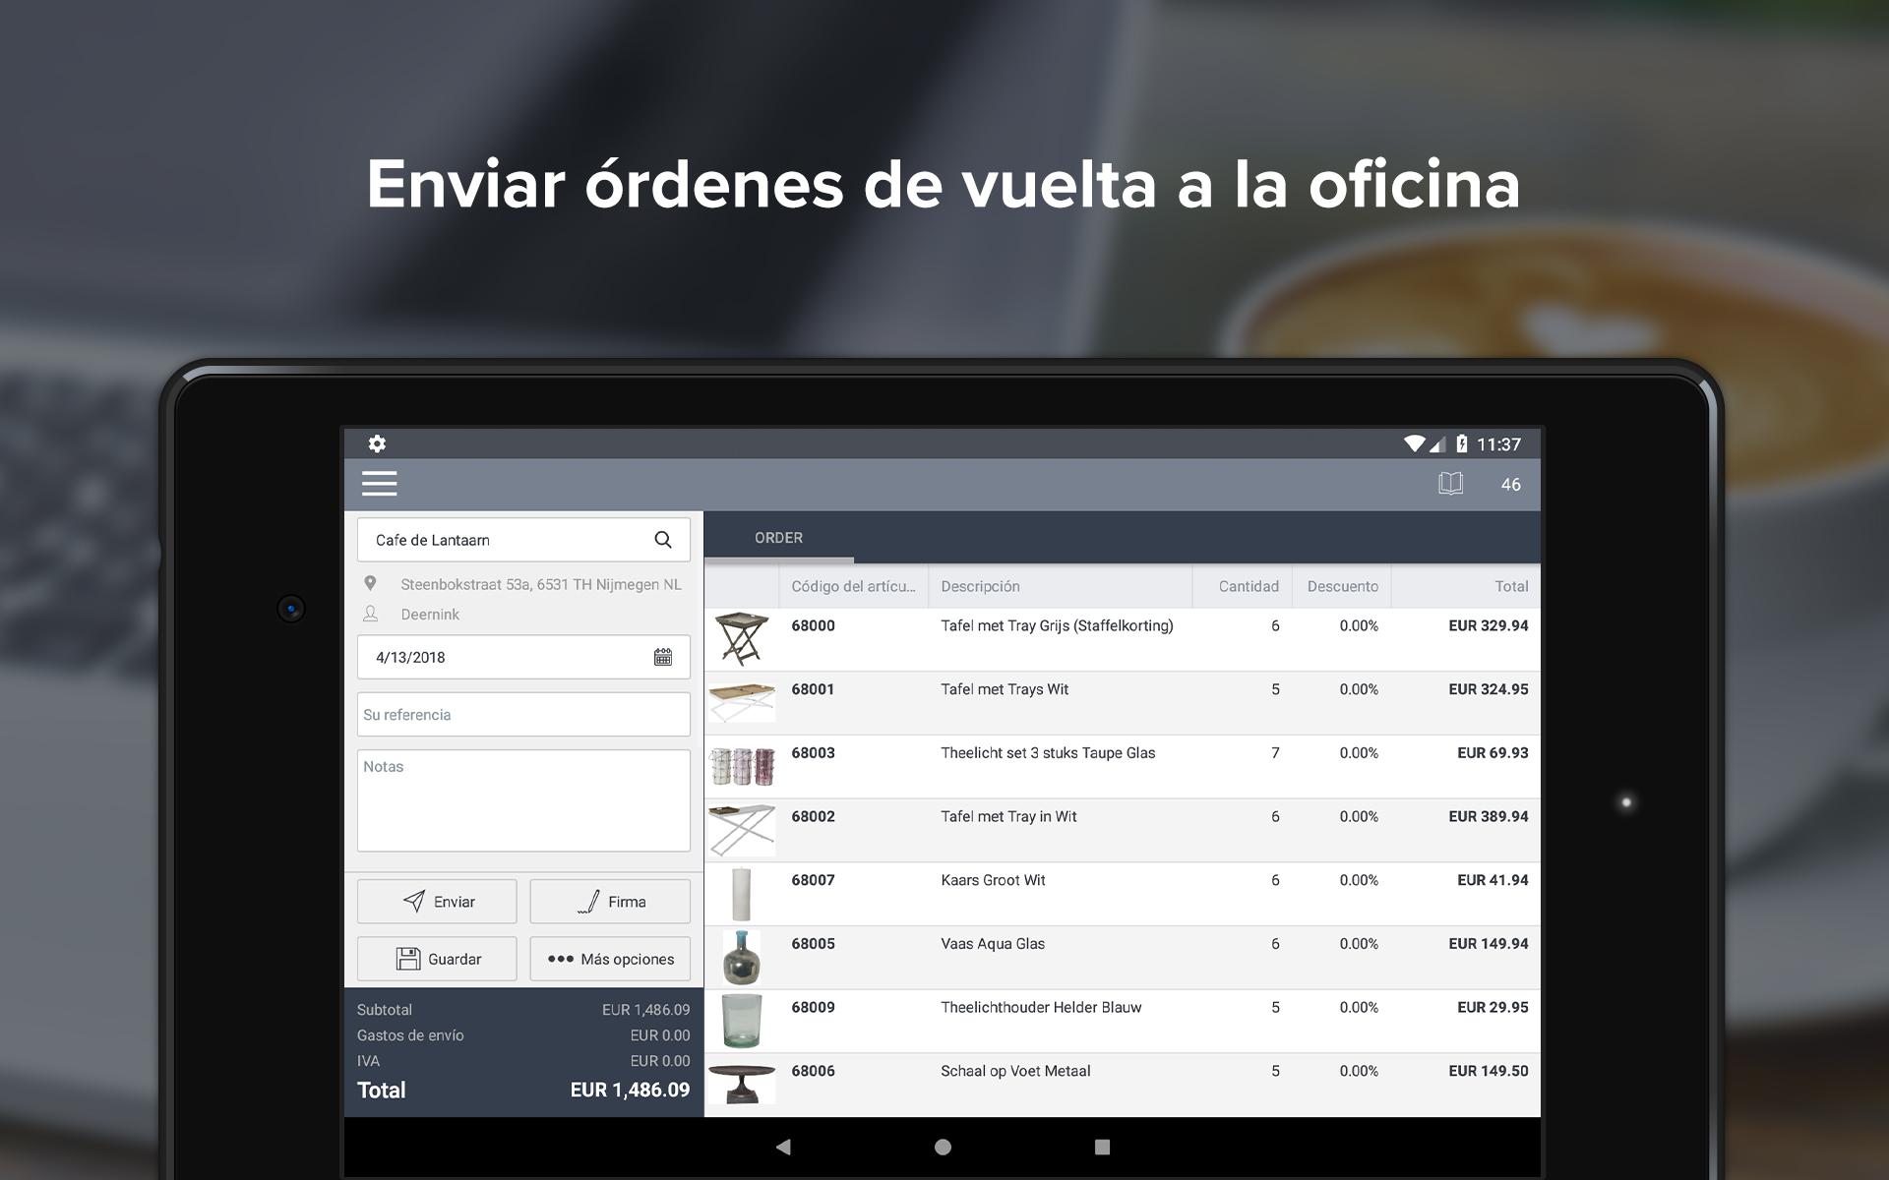Image resolution: width=1889 pixels, height=1180 pixels.
Task: Open thumbnail of Theelichthouder Helder Blauw
Action: coord(742,1021)
